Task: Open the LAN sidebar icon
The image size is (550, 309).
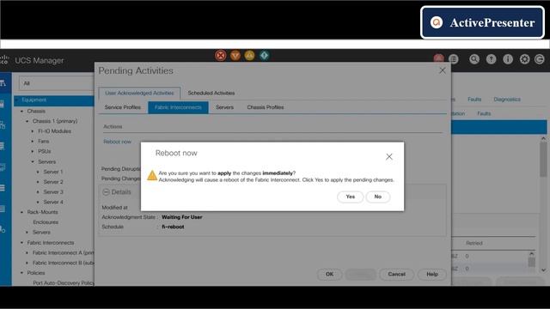Action: 3,124
